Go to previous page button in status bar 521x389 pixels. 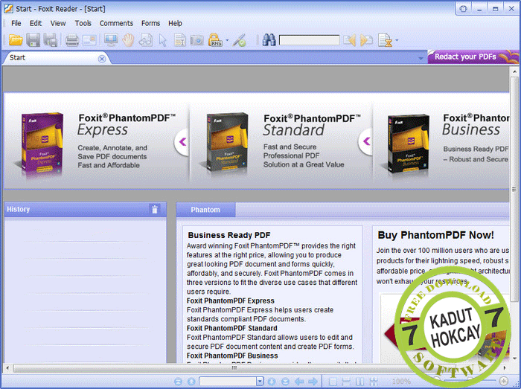(x=191, y=382)
